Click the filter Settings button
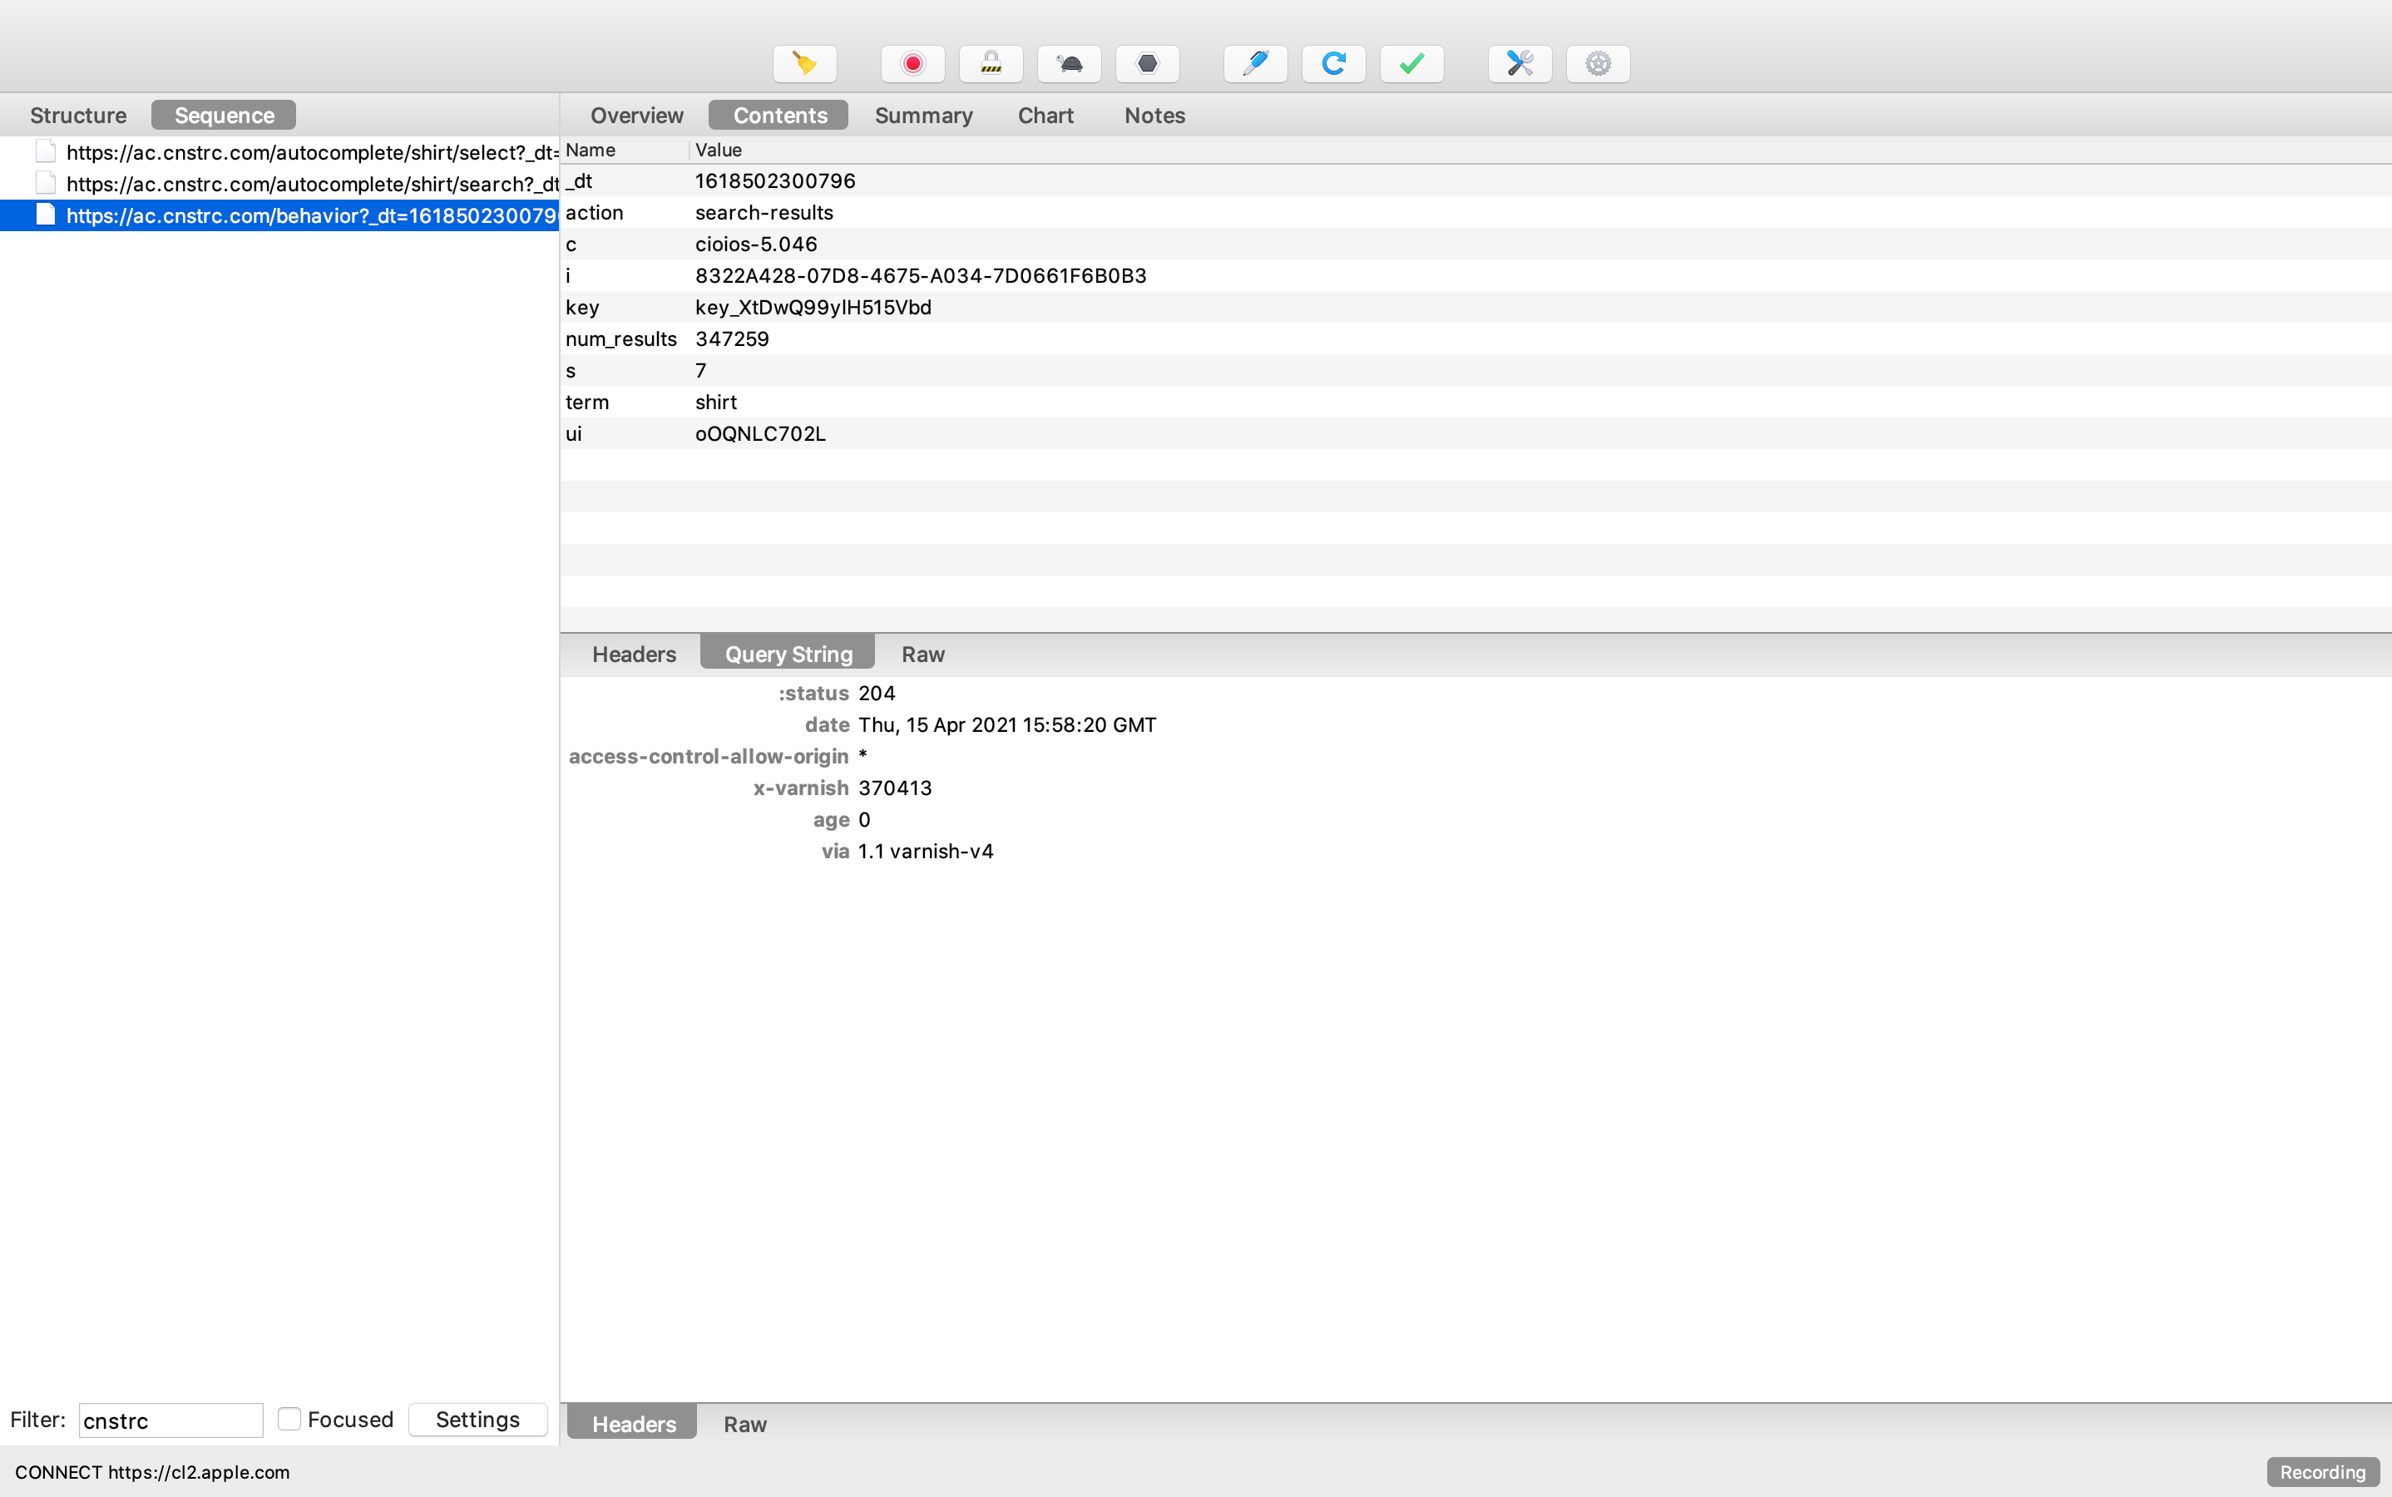Image resolution: width=2392 pixels, height=1497 pixels. [477, 1419]
